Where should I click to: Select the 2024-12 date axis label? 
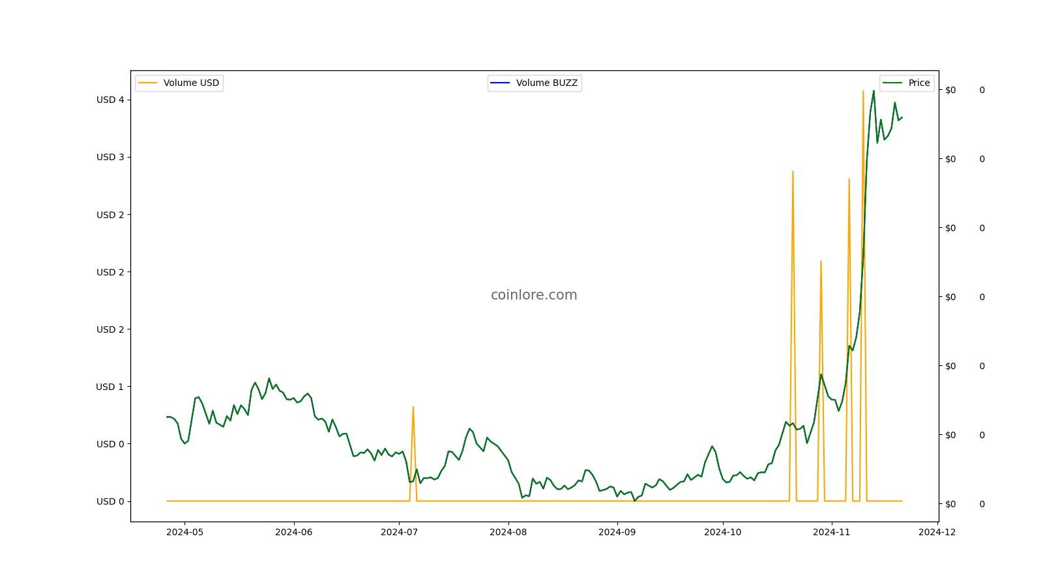pos(937,532)
